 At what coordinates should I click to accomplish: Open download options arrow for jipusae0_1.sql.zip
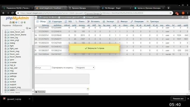pos(29,99)
